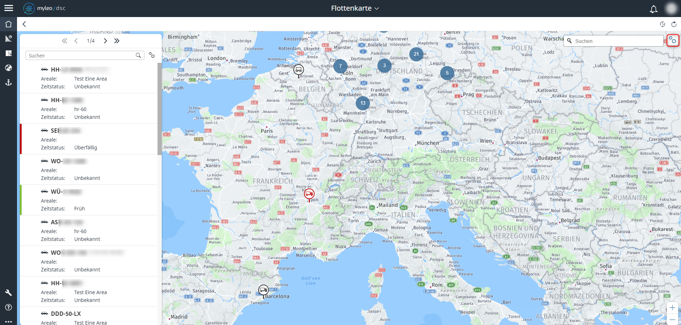Open the wrench tools sidebar icon
681x325 pixels.
click(x=9, y=293)
